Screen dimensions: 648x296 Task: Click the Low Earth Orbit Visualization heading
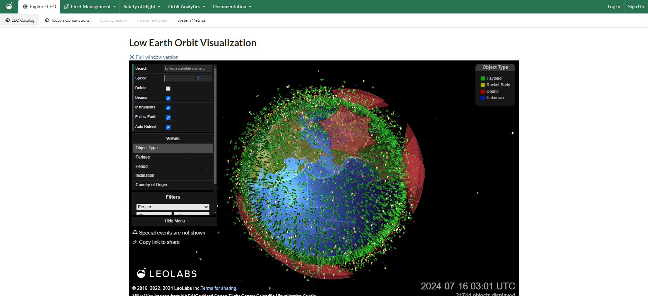193,43
